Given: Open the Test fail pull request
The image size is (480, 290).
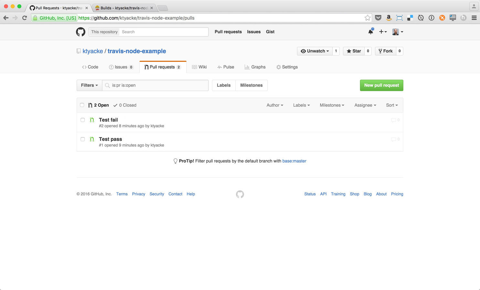Looking at the screenshot, I should [108, 120].
